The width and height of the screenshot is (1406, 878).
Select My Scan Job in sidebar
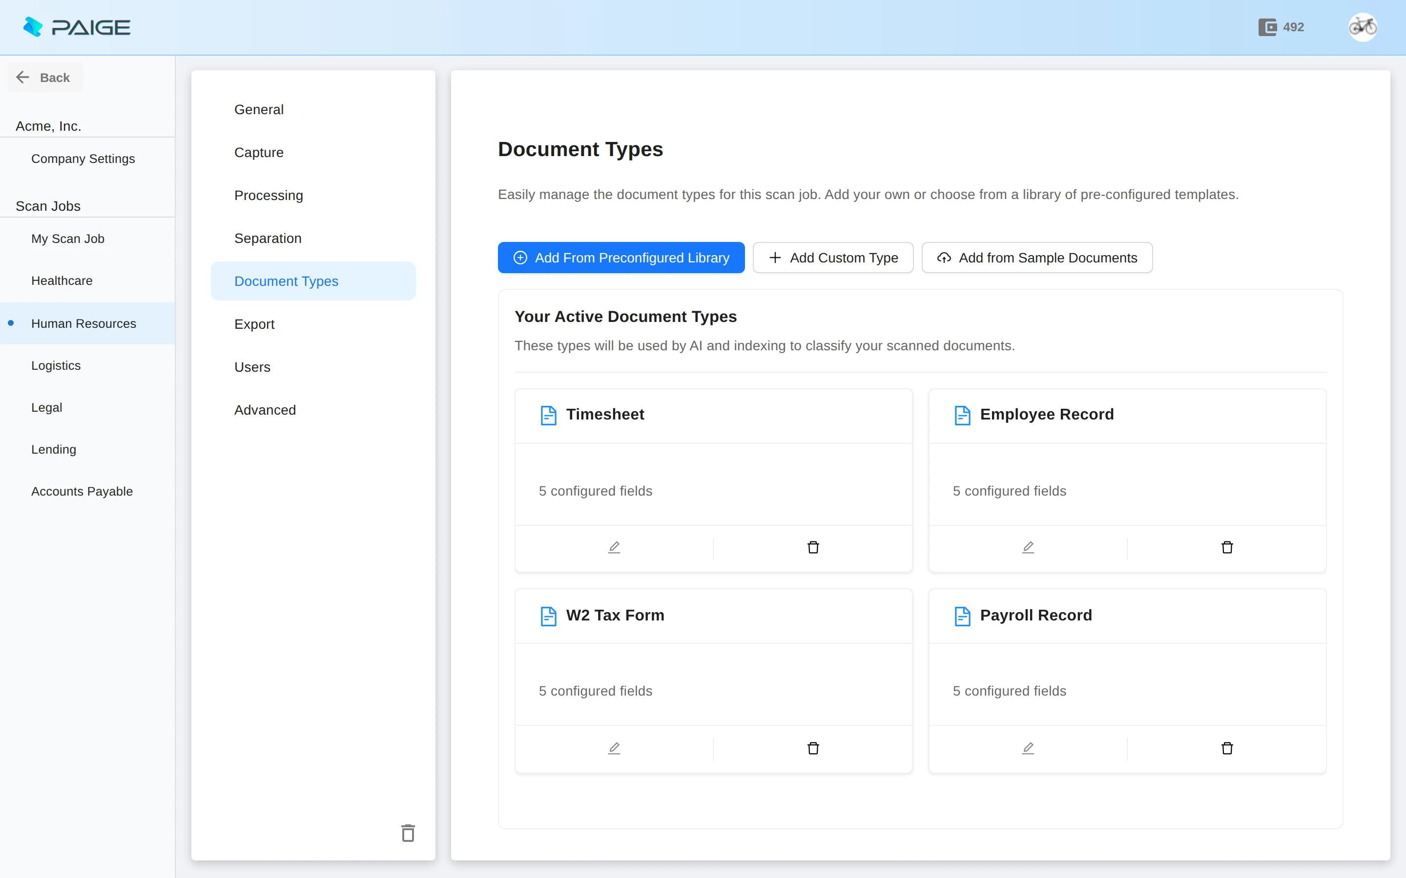point(87,239)
